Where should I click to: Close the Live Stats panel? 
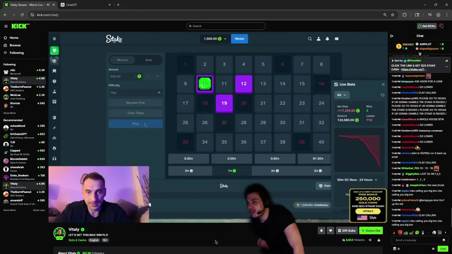point(383,84)
